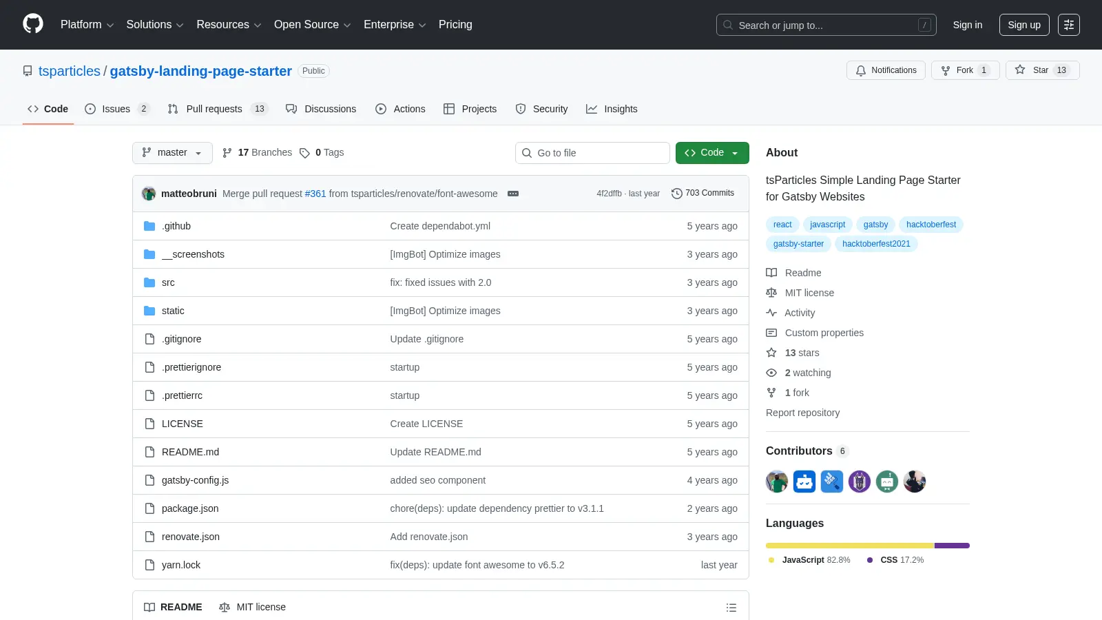
Task: Open the __screenshots folder icon
Action: (x=149, y=254)
